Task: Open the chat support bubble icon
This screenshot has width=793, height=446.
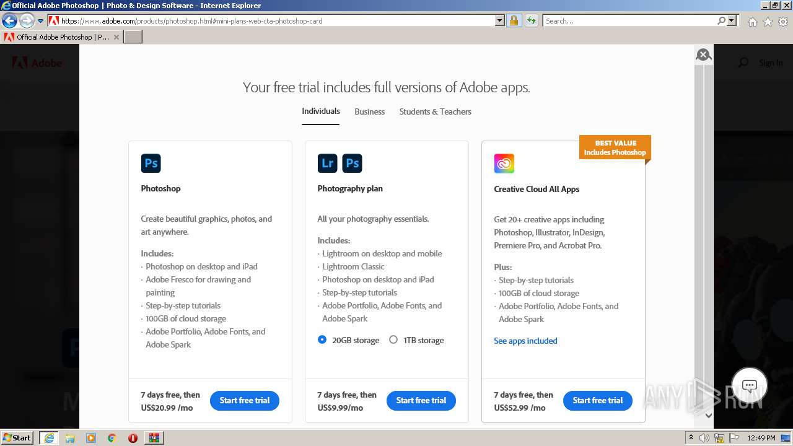Action: [750, 386]
